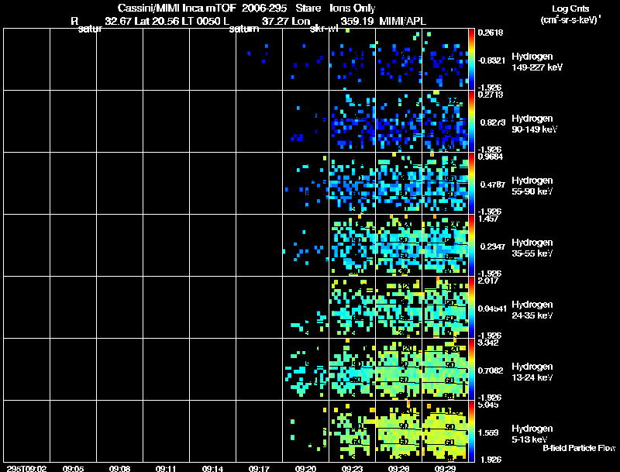This screenshot has height=472, width=620.
Task: Click the 0.7082 color scale midpoint value
Action: (x=491, y=370)
